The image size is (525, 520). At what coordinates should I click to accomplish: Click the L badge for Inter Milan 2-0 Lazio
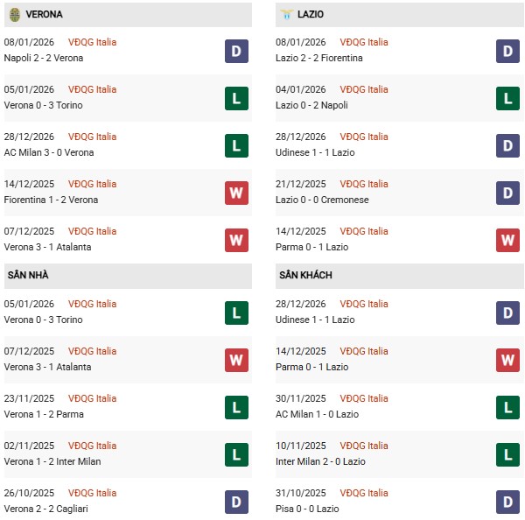508,454
